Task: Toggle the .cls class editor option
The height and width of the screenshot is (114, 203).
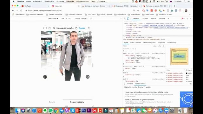Action: tap(160, 46)
